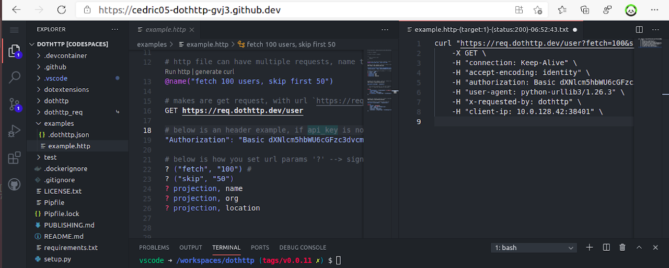This screenshot has width=669, height=268.
Task: Split the terminal panel
Action: point(606,248)
